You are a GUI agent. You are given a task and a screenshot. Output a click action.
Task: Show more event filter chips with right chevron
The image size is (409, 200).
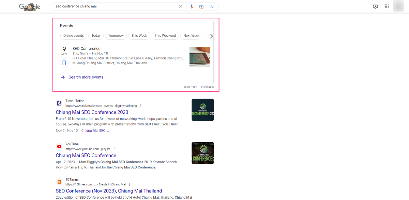point(211,36)
